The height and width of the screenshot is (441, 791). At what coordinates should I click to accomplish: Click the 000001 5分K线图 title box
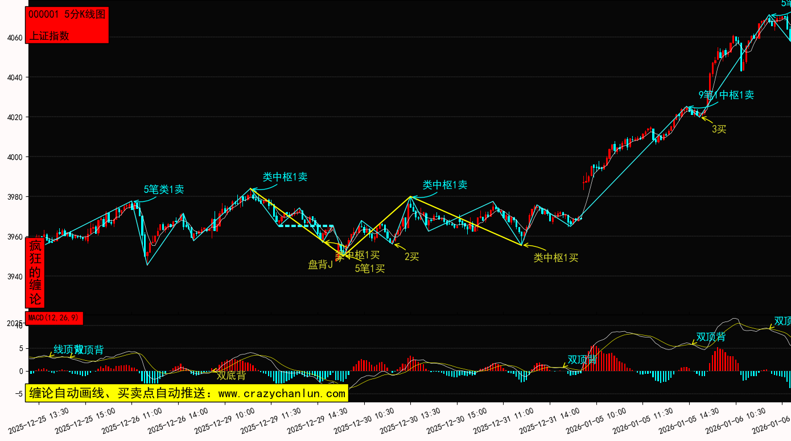coord(67,15)
